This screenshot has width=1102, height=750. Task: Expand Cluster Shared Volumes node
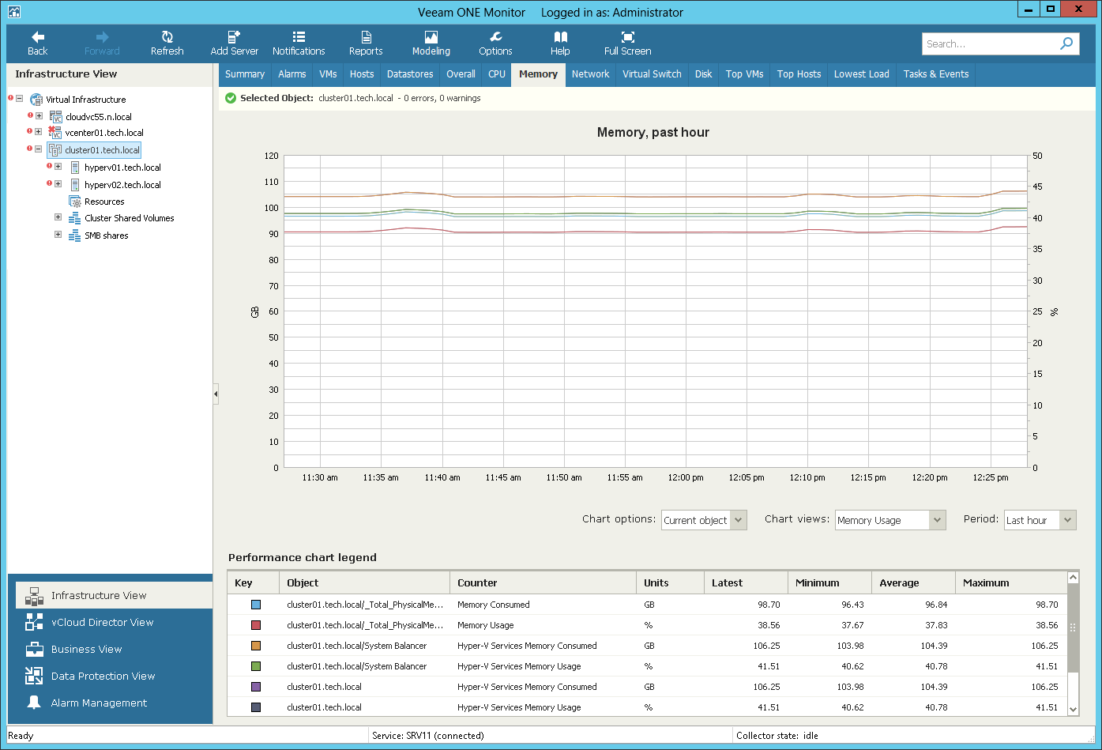pos(58,217)
